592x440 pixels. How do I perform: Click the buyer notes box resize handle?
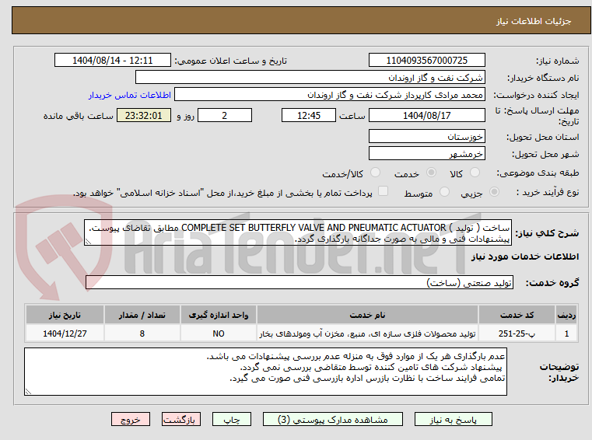pos(28,391)
